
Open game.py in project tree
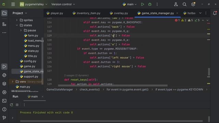[x=27, y=66]
